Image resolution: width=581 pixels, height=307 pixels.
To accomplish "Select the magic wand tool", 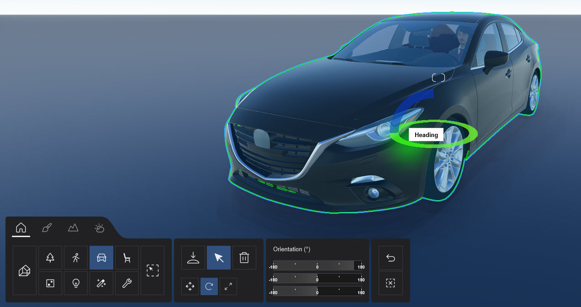I will [101, 283].
